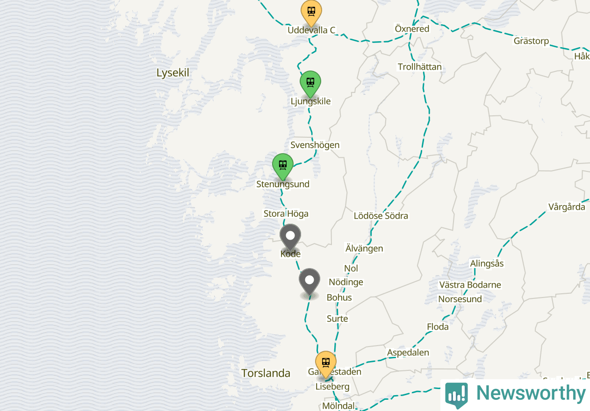
Task: Click the Newsworthy brand text link
Action: [531, 393]
